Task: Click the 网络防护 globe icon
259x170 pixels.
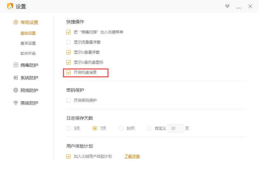Action: 16,90
